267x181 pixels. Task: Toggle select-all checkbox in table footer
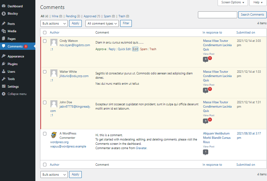[x=45, y=164]
